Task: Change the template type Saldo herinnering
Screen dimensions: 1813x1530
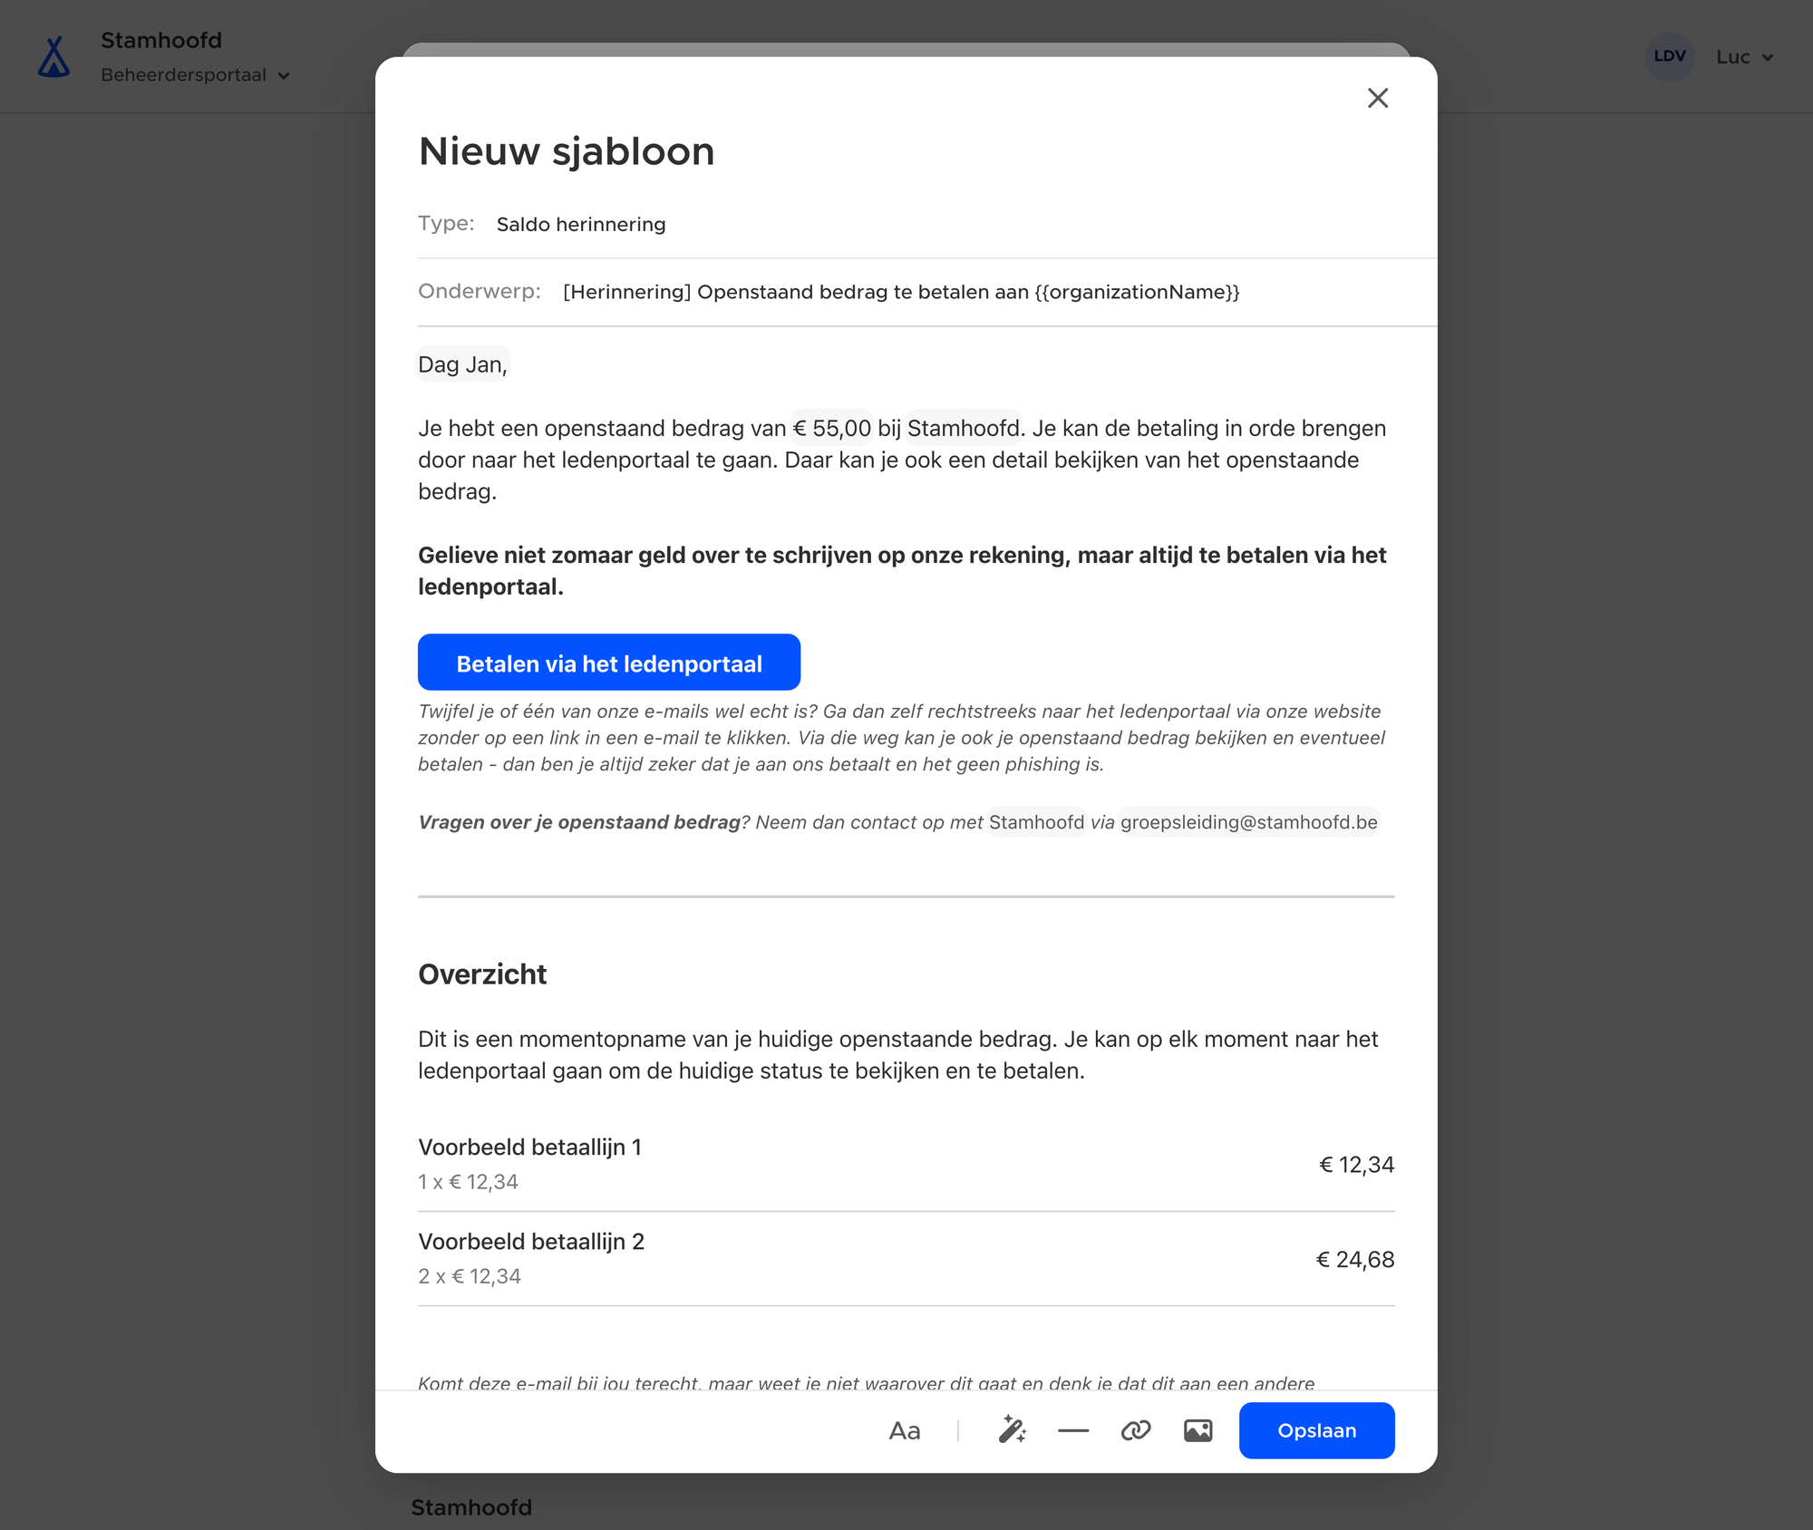Action: (x=581, y=224)
